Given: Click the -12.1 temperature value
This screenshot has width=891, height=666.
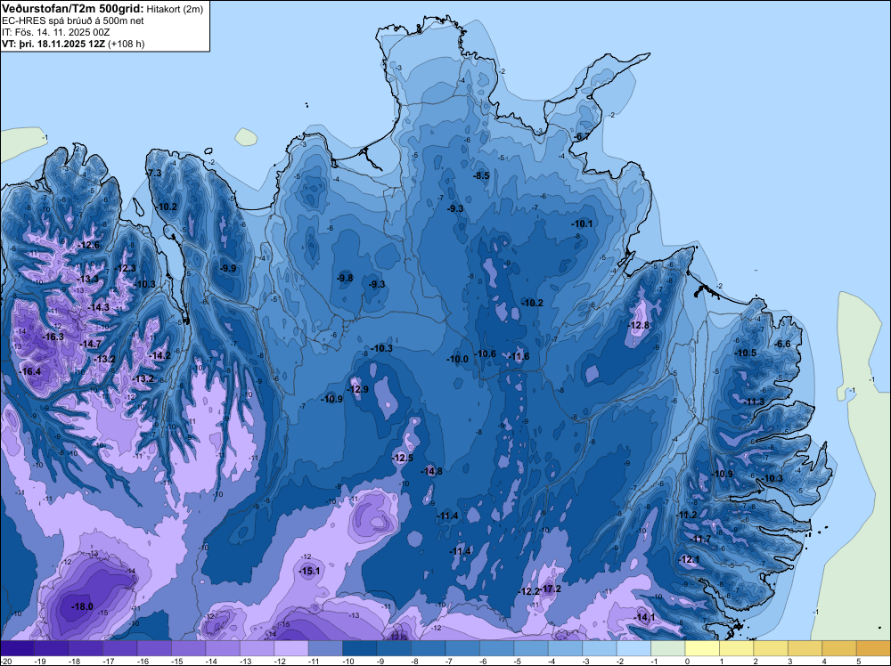Looking at the screenshot, I should [690, 559].
